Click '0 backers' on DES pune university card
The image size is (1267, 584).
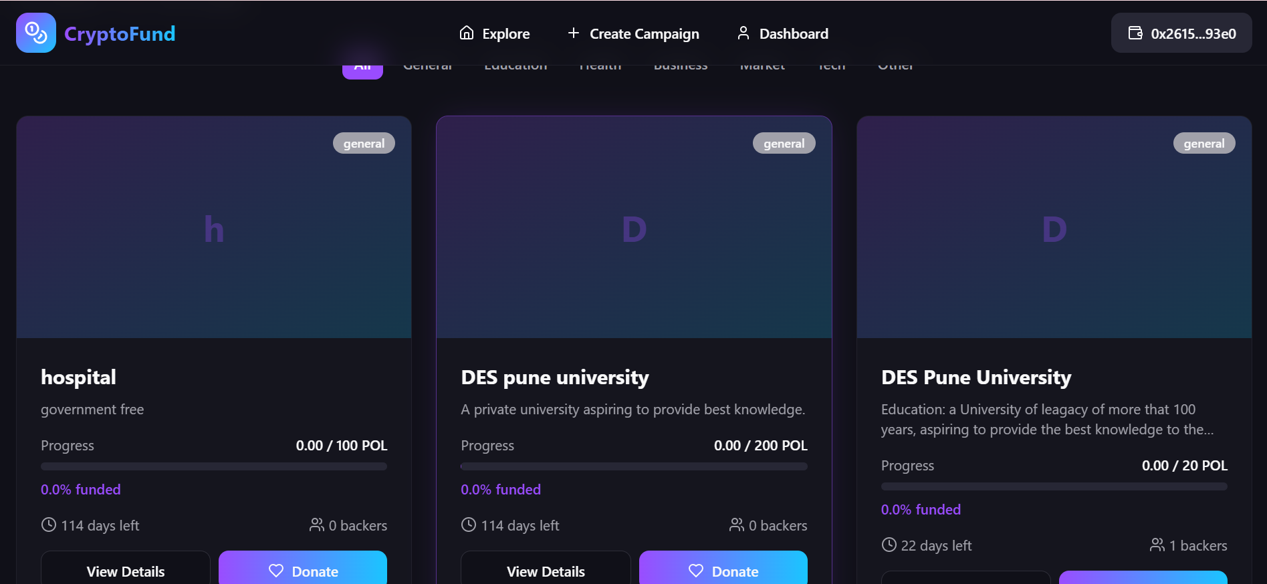(x=778, y=525)
